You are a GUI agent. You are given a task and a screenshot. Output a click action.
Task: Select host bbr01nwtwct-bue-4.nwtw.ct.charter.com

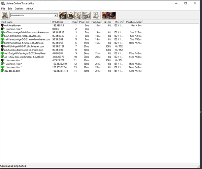click(x=24, y=43)
